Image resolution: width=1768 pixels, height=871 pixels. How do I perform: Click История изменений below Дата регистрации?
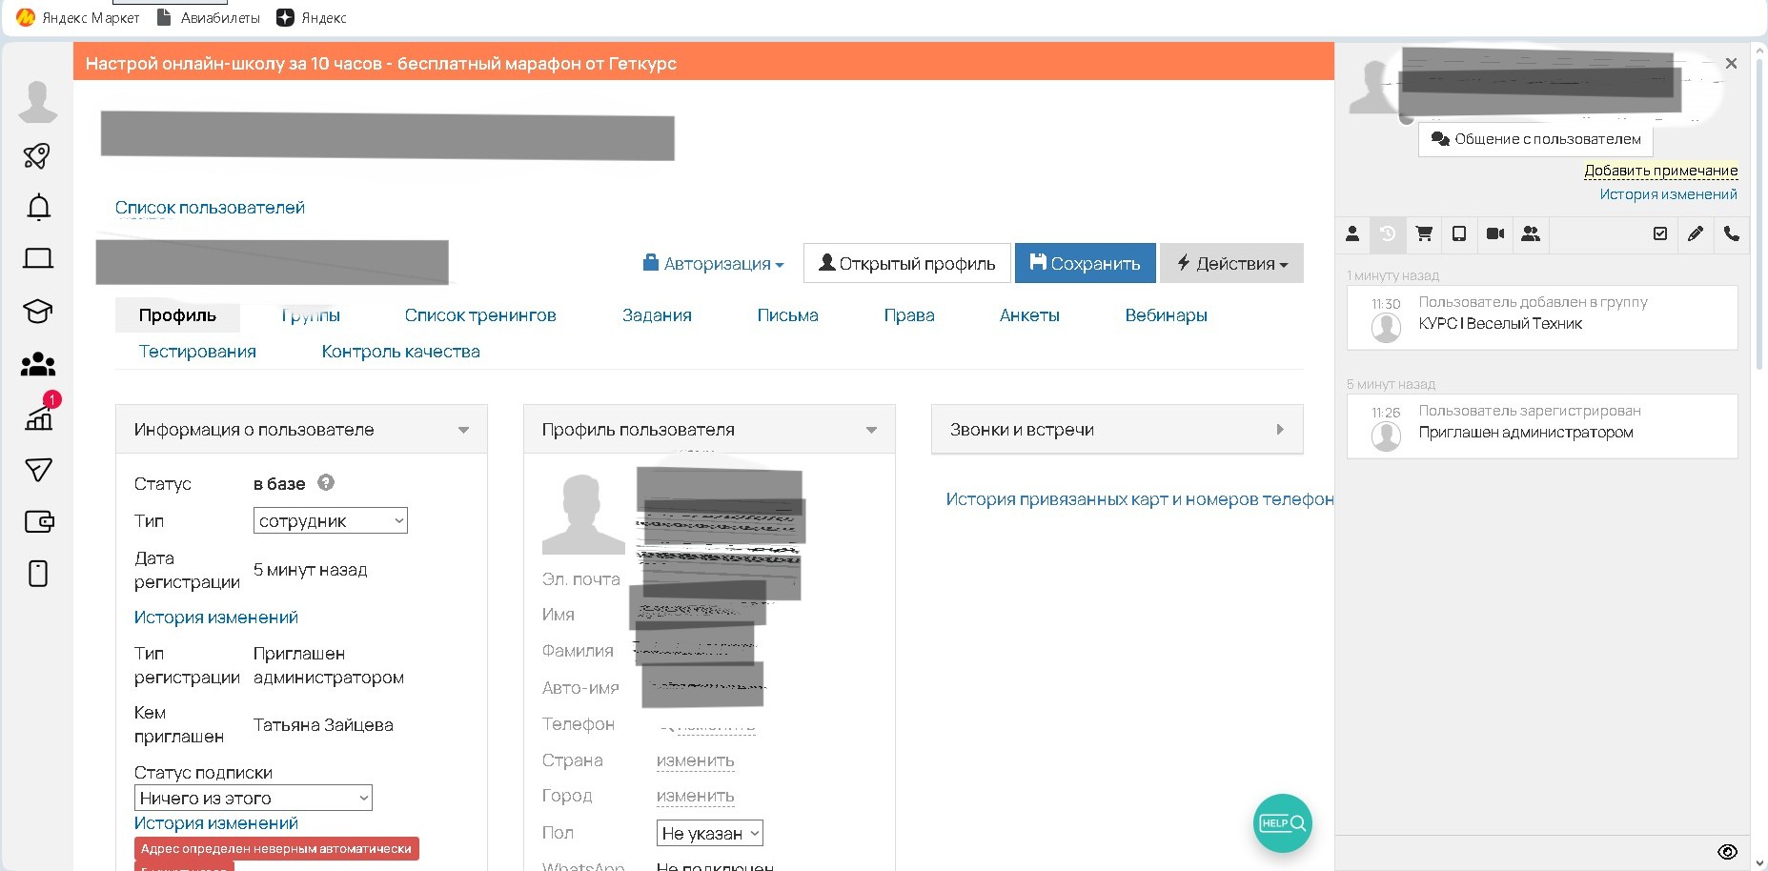pos(216,618)
